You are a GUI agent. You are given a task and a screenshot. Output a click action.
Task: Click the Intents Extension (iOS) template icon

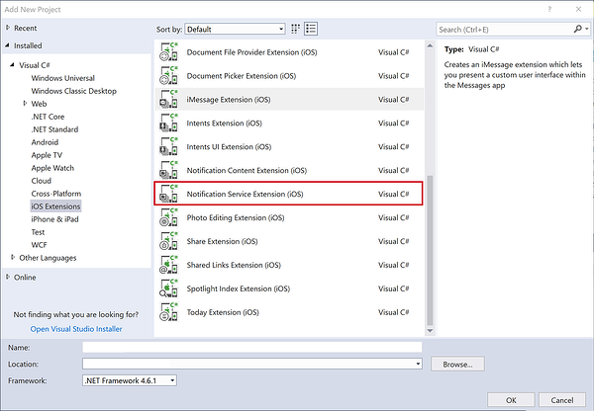[x=169, y=123]
